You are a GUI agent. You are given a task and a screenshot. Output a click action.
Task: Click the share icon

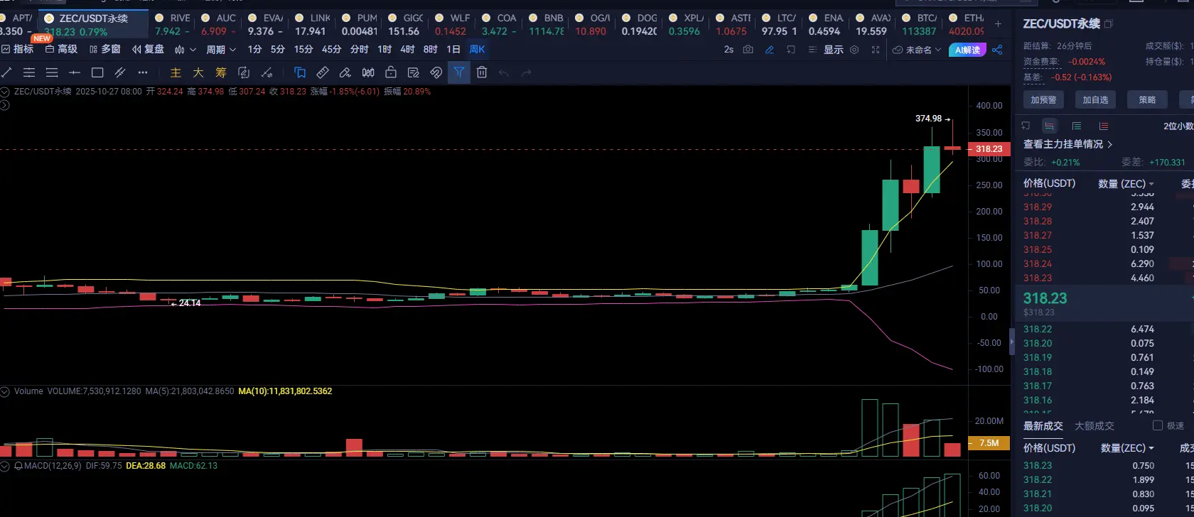[997, 50]
